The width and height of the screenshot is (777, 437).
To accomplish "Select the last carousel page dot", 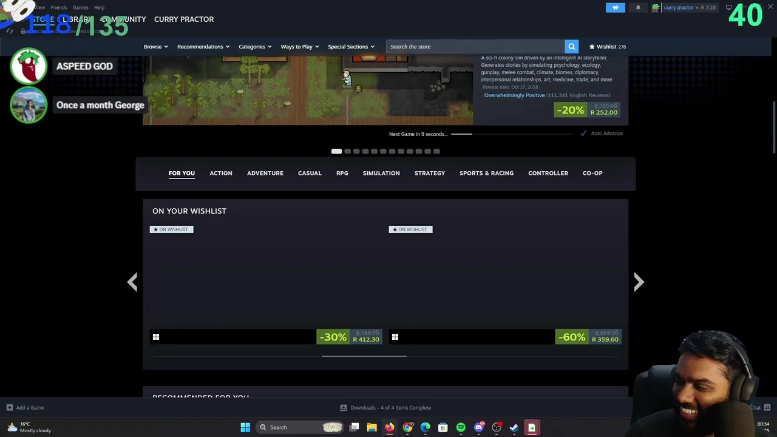I will [436, 151].
